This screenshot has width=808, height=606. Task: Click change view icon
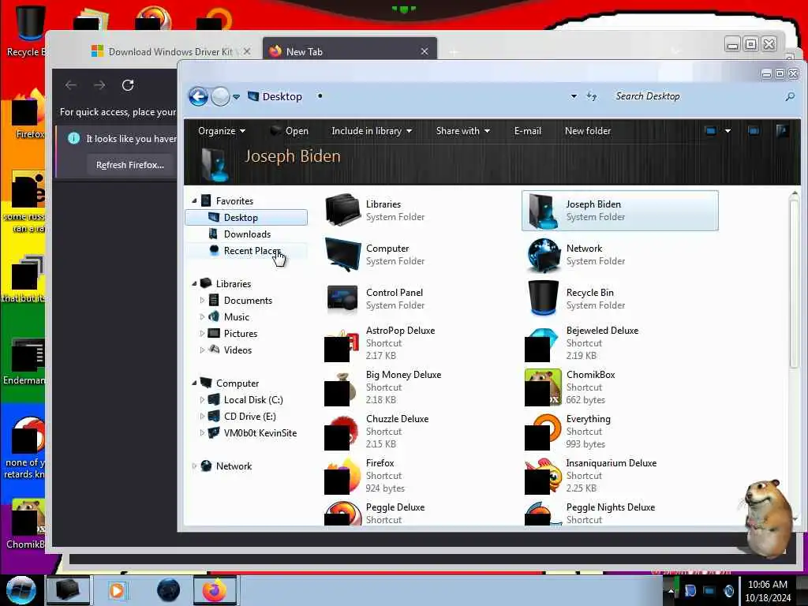coord(711,131)
